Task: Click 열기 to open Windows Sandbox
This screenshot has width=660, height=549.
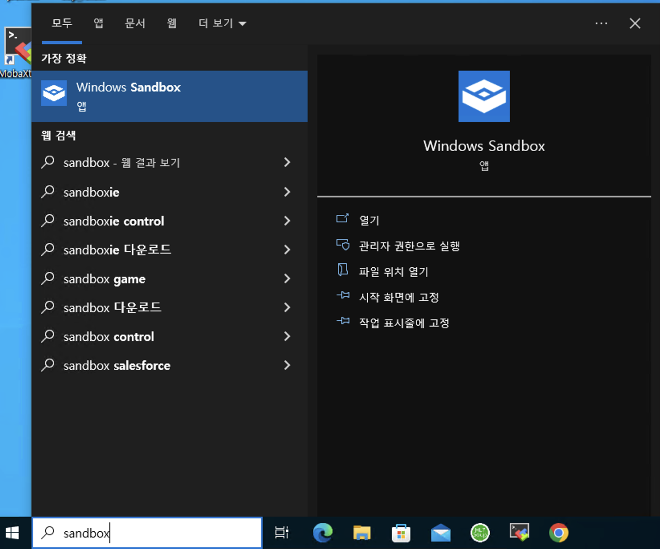Action: (x=369, y=220)
